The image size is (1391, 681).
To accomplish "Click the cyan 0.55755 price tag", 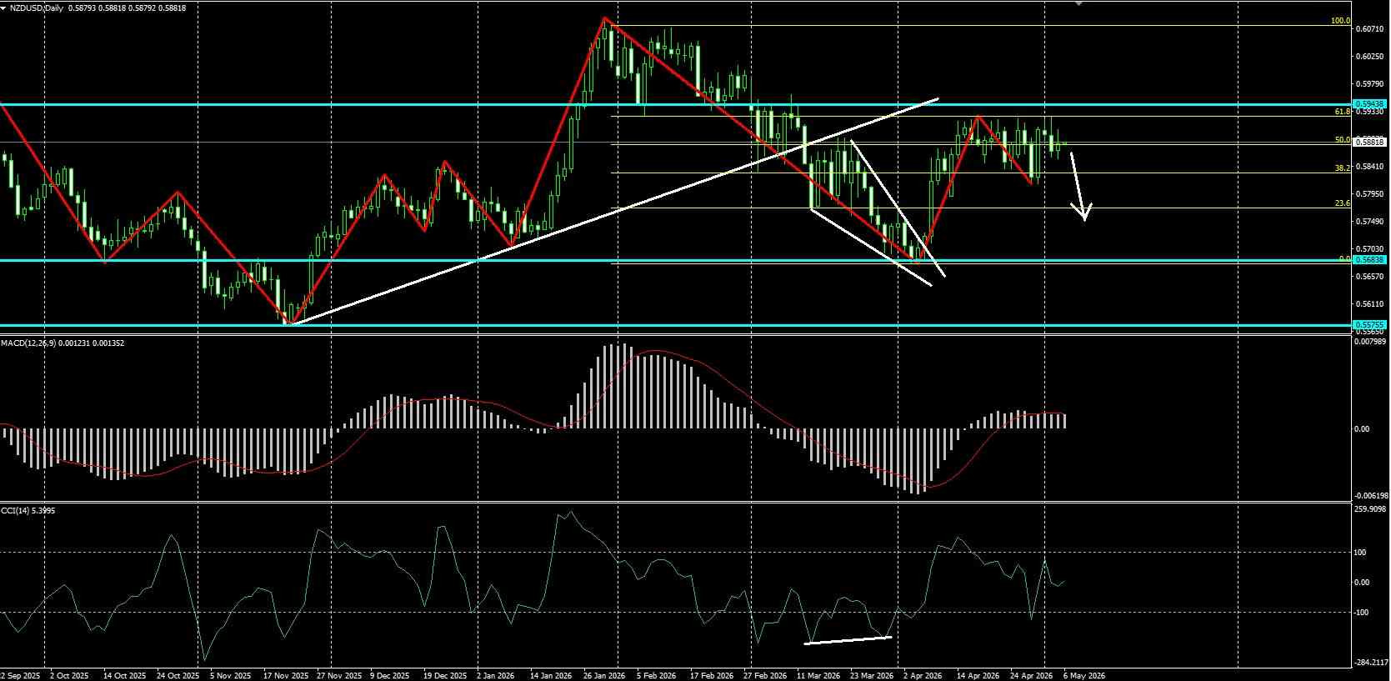I will 1370,324.
